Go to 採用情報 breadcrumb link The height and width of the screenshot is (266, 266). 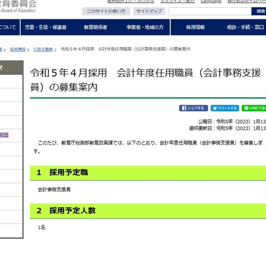pos(18,49)
